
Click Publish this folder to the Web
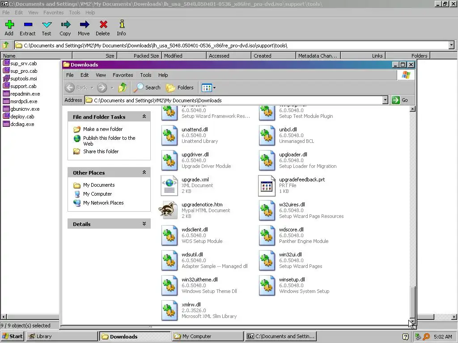(x=109, y=141)
